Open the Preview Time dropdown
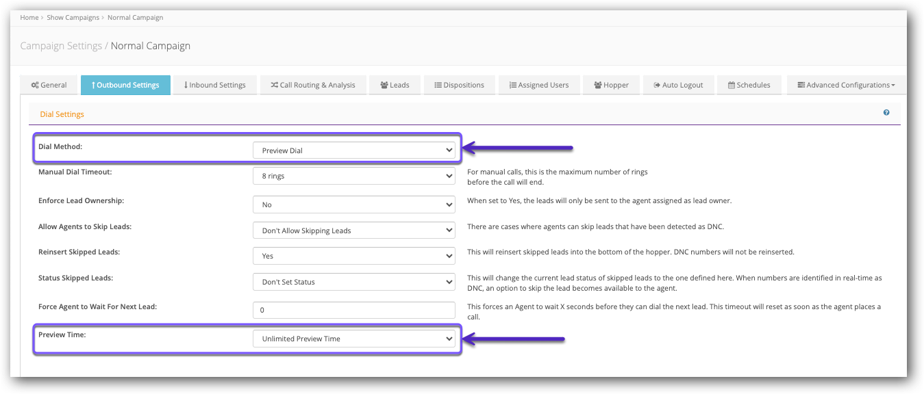The height and width of the screenshot is (394, 924). (x=353, y=339)
